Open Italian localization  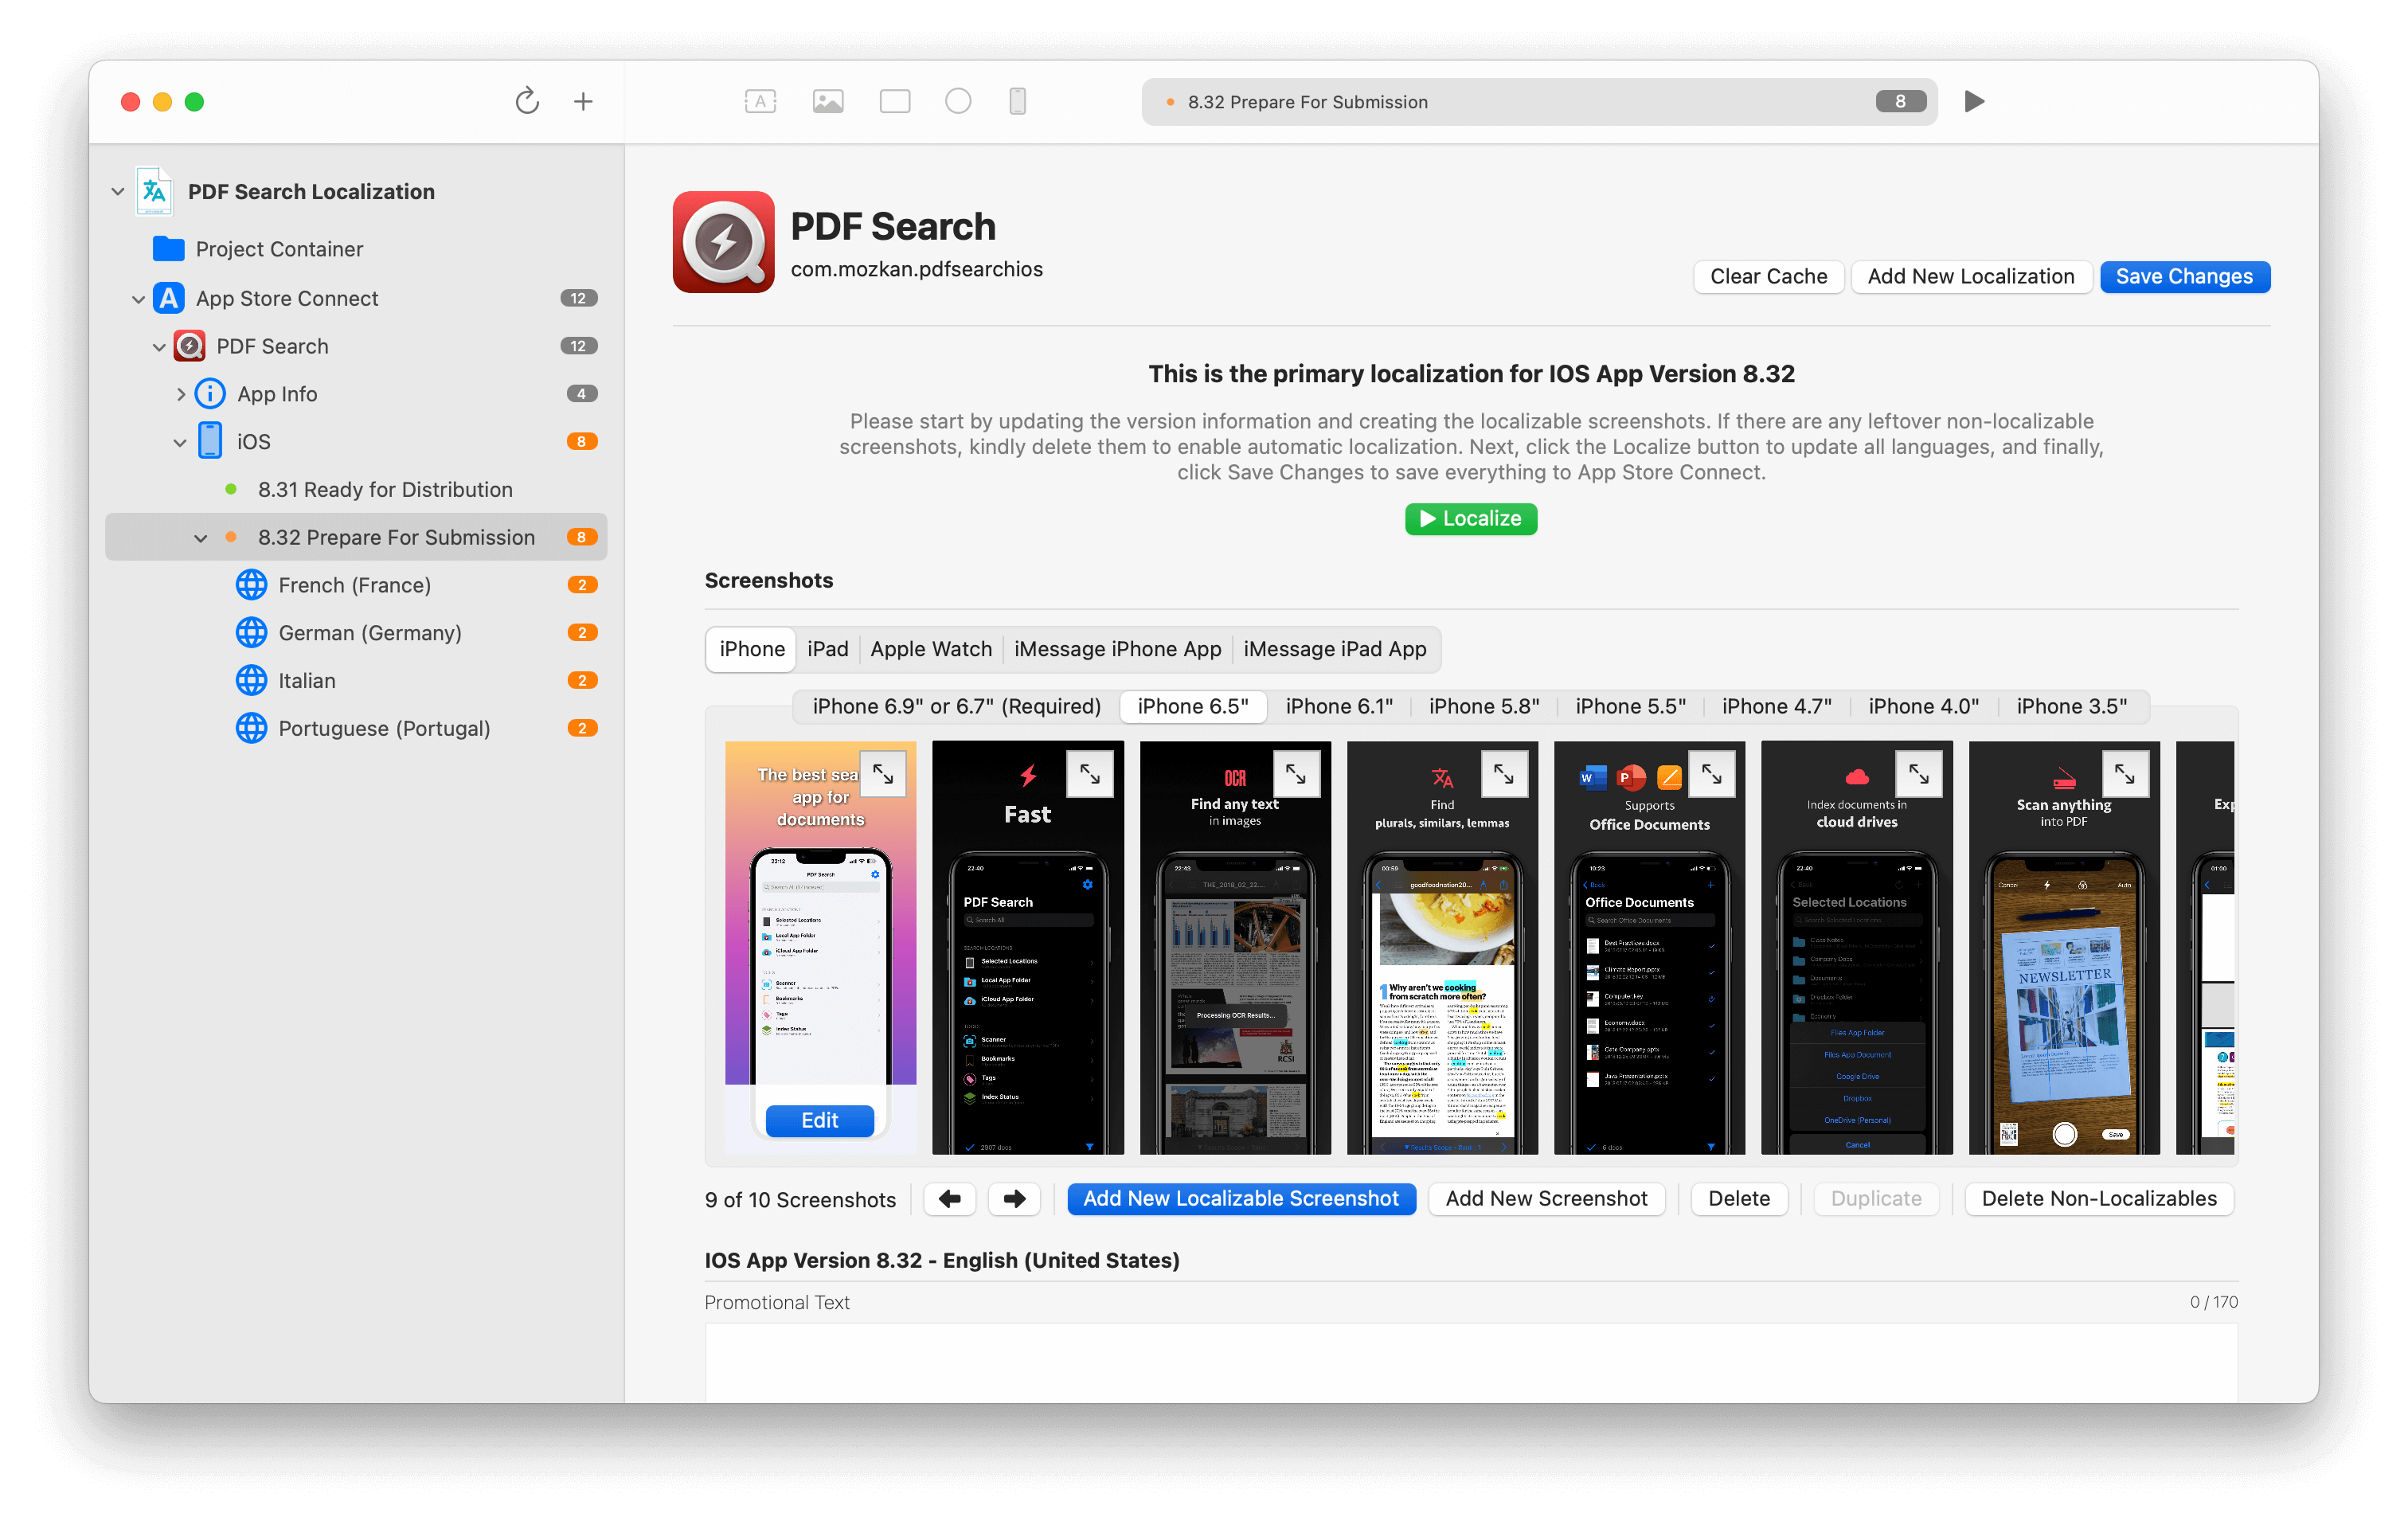[306, 681]
